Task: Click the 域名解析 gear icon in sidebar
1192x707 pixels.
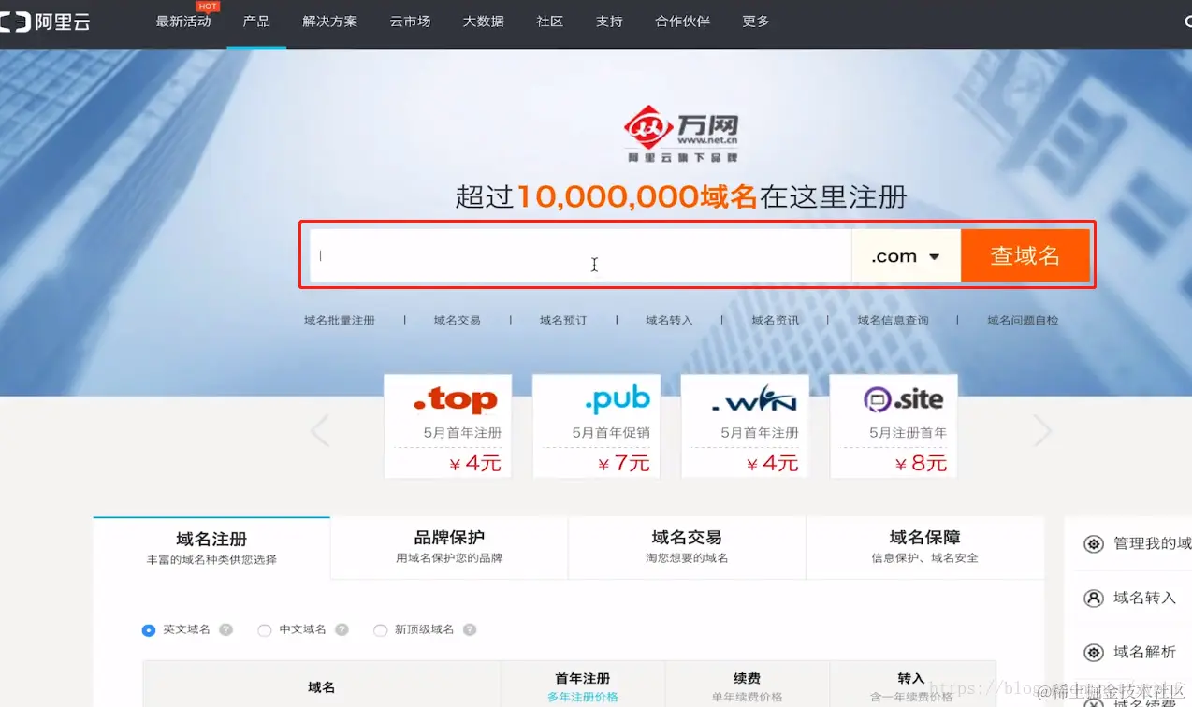Action: pyautogui.click(x=1093, y=653)
